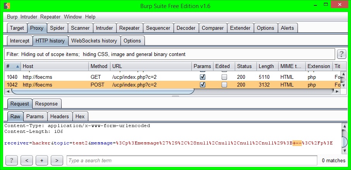The image size is (351, 170).
Task: Sort by the Method column header
Action: (x=99, y=66)
